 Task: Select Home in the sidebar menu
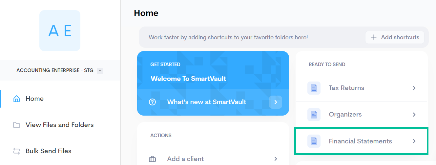pyautogui.click(x=34, y=99)
